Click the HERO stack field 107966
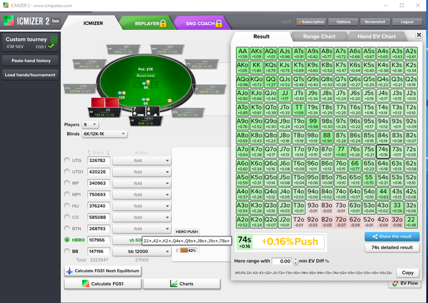 tap(99, 240)
